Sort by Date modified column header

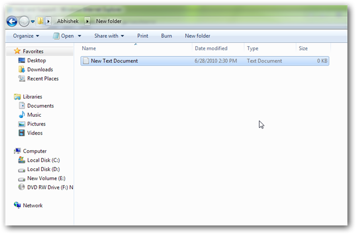(211, 48)
